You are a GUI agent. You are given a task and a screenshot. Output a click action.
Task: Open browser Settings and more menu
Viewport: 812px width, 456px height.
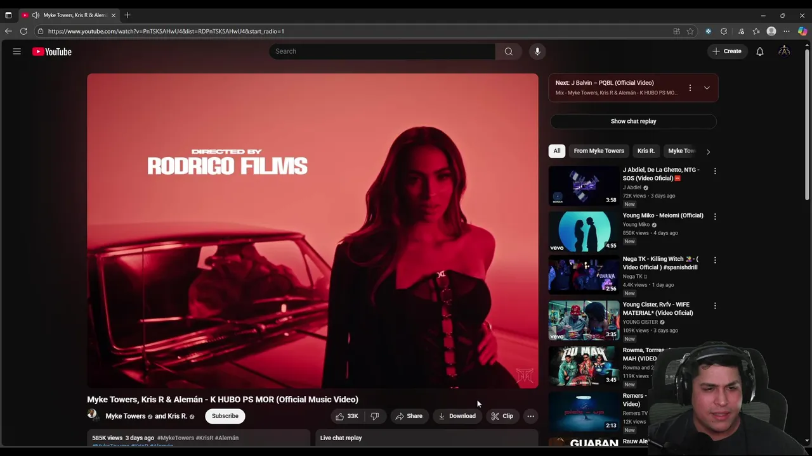(787, 31)
